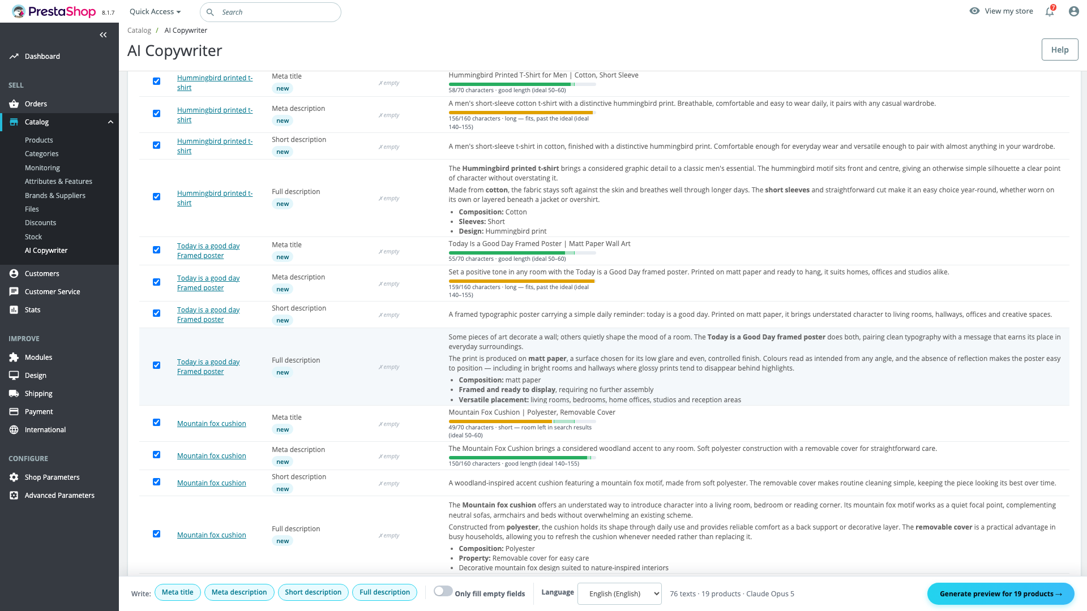This screenshot has height=611, width=1087.
Task: Toggle the Meta title write pill
Action: coord(177,592)
